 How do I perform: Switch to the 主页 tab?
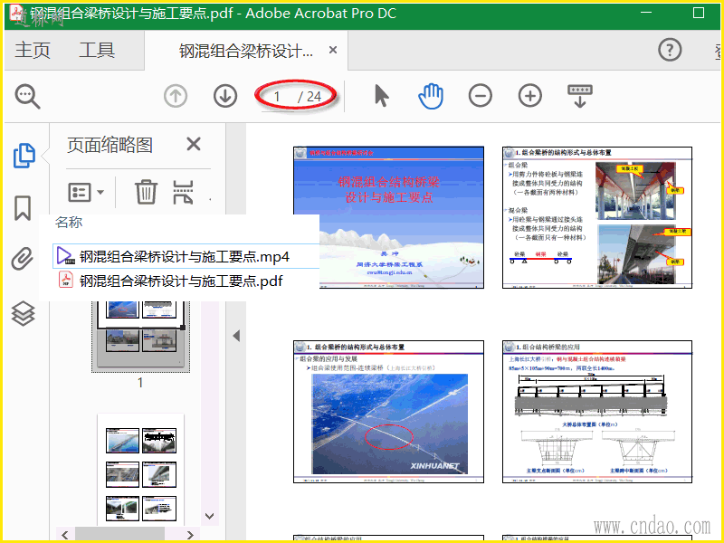[x=33, y=50]
